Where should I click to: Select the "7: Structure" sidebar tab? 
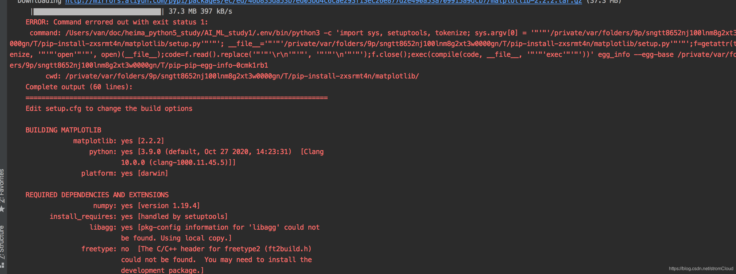(x=3, y=240)
